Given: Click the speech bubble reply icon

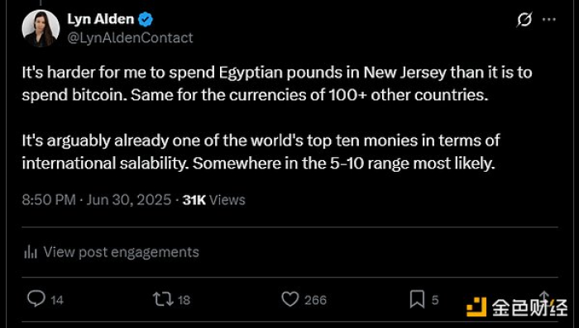Looking at the screenshot, I should [36, 298].
